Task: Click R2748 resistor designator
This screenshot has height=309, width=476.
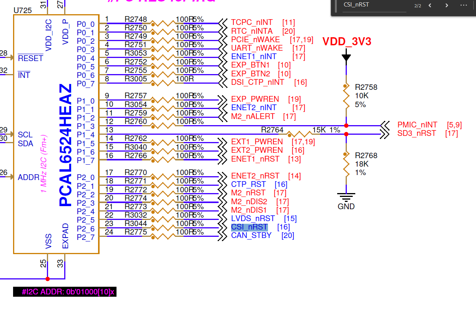Action: (x=136, y=19)
